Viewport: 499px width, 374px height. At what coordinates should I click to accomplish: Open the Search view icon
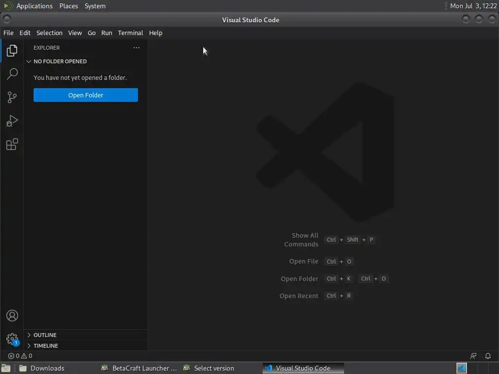[x=12, y=74]
